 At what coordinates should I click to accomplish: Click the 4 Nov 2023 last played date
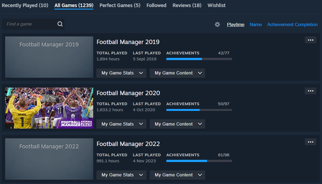coord(144,161)
